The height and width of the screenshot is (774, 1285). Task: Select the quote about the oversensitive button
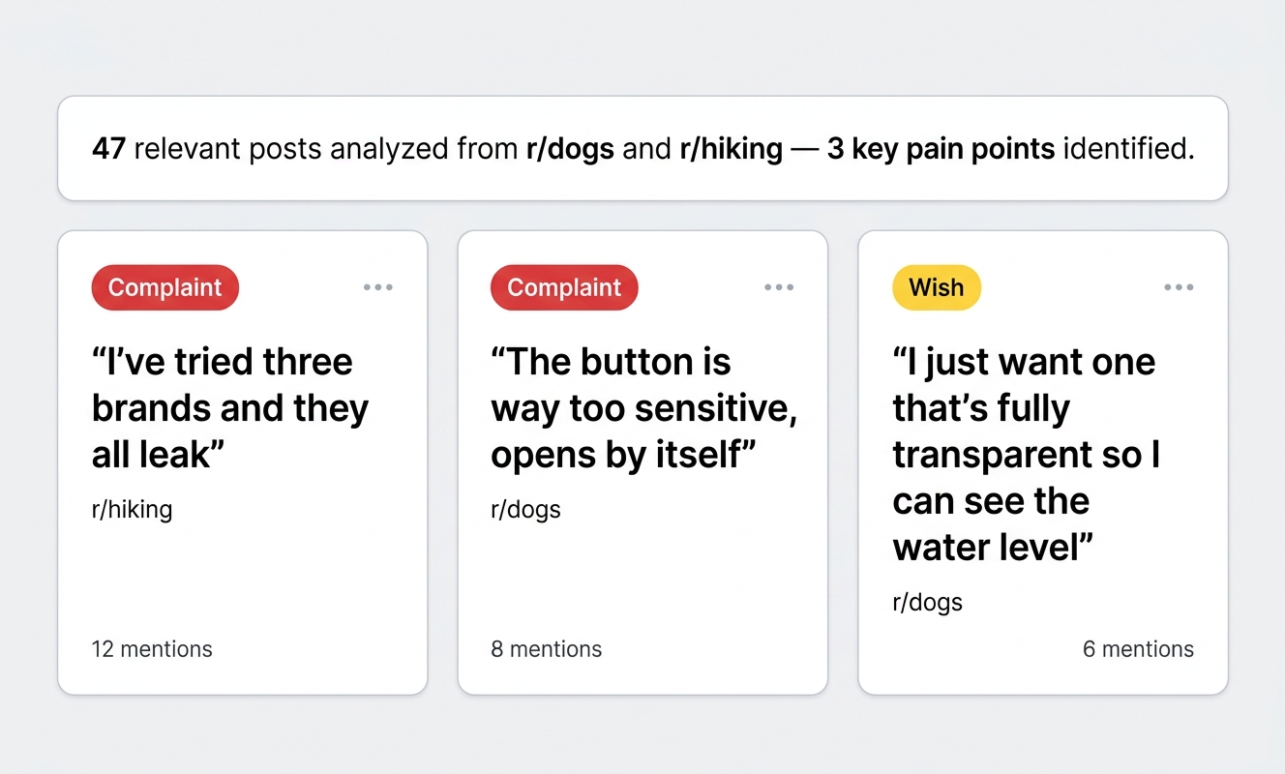[642, 407]
